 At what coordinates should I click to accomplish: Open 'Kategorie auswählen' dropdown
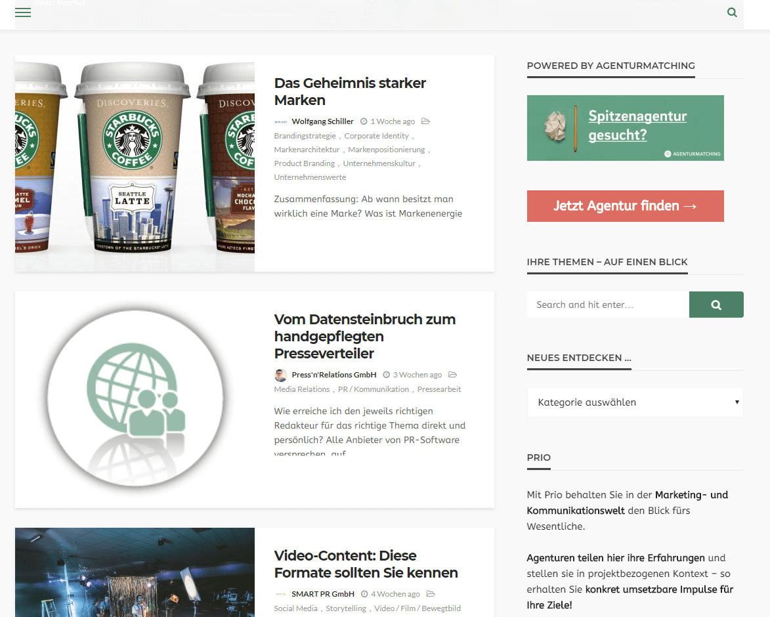[x=635, y=402]
